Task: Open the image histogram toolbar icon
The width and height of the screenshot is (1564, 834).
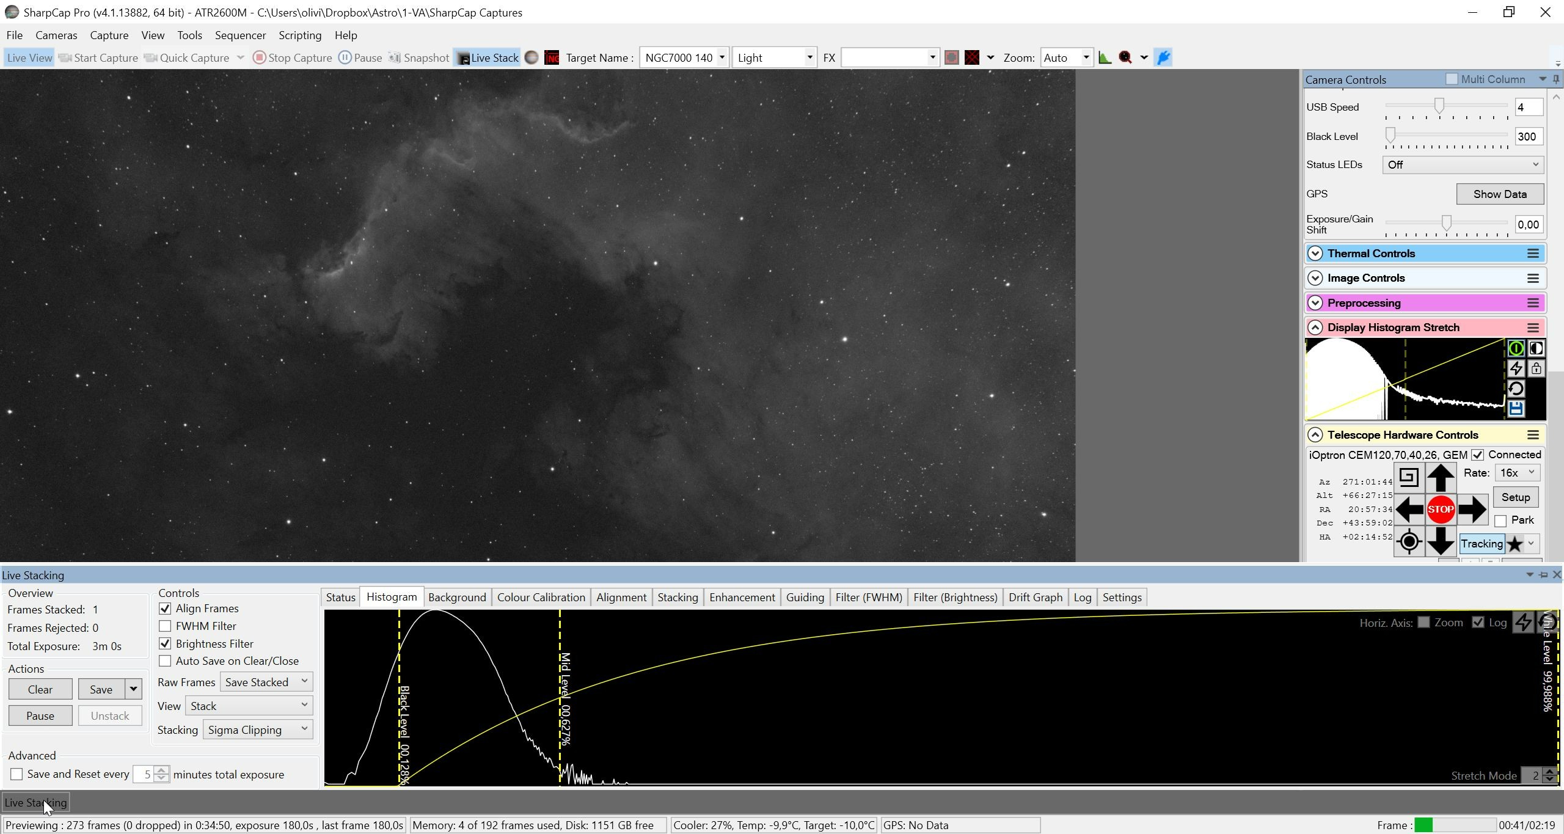Action: click(1105, 57)
